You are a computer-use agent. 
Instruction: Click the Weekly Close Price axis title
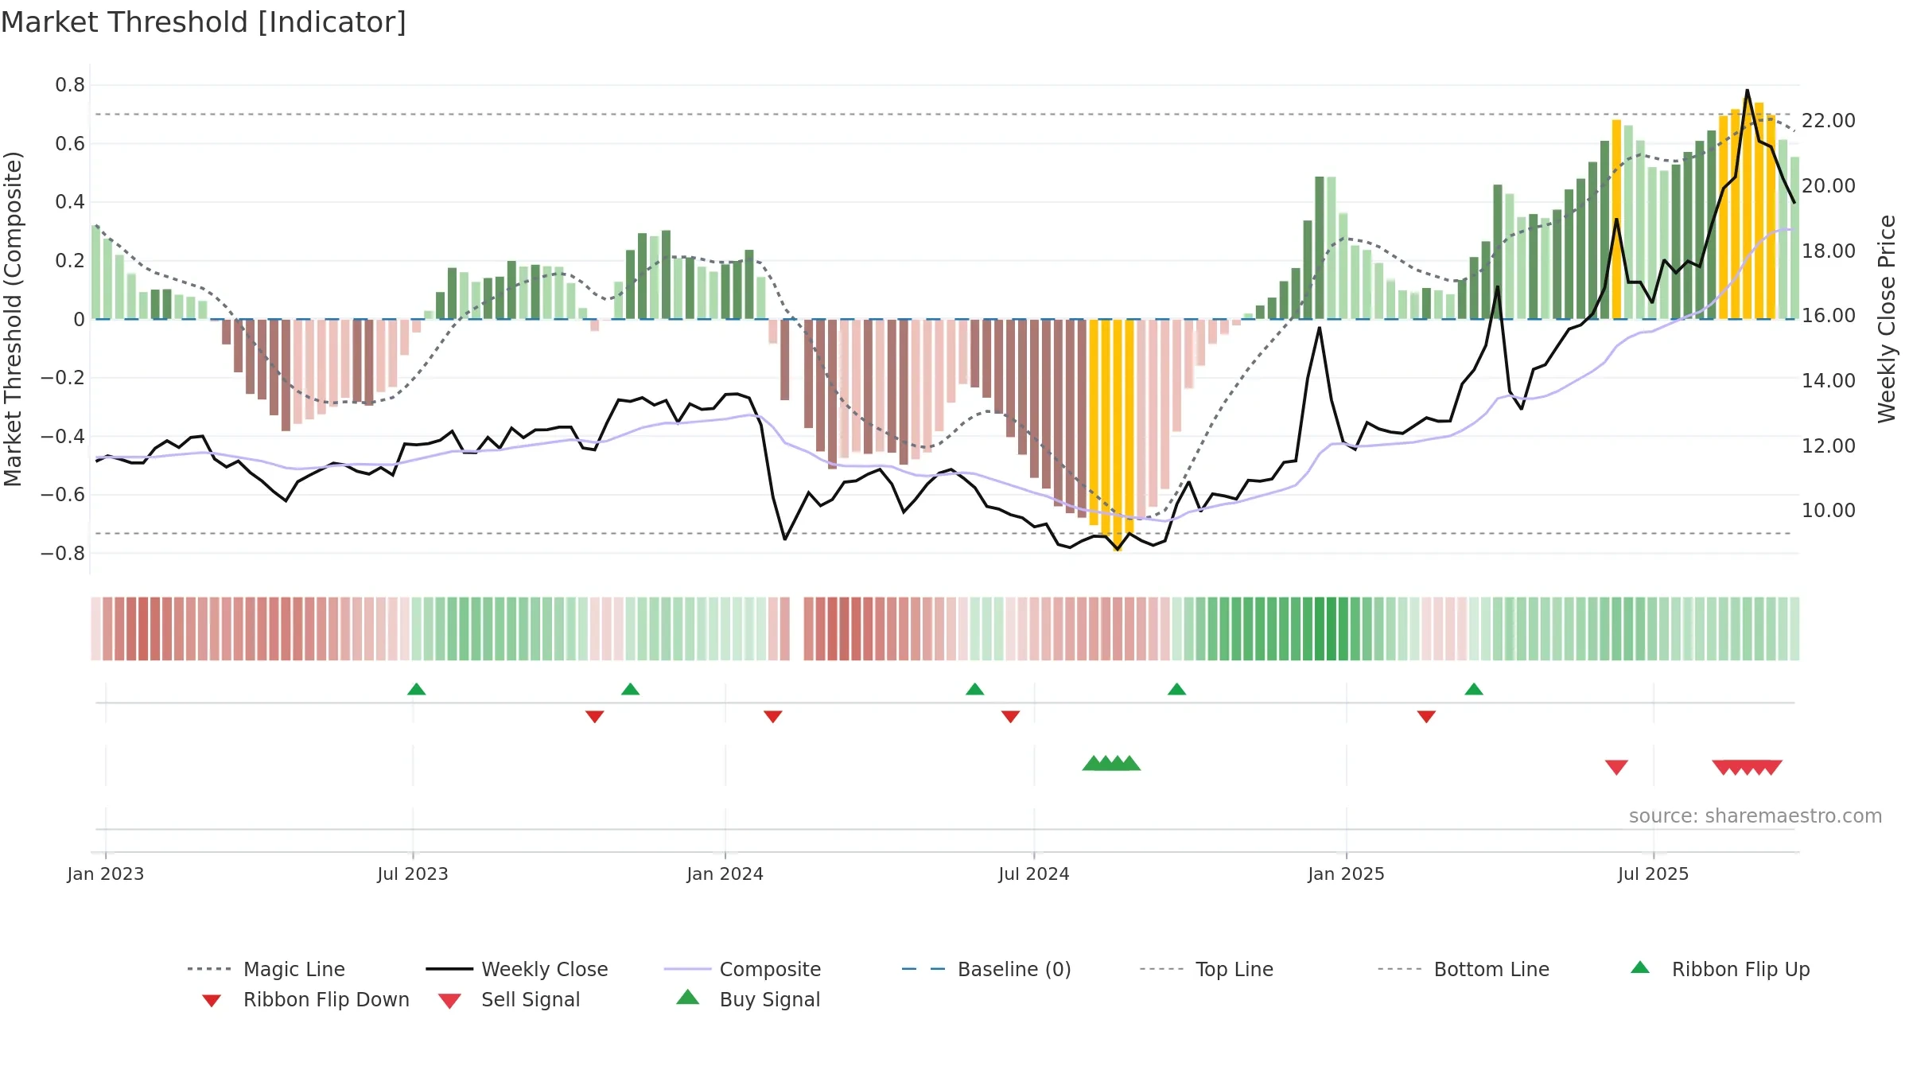1887,318
